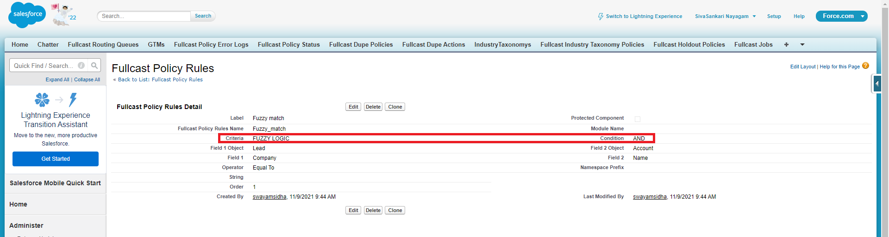The width and height of the screenshot is (889, 237).
Task: Toggle the Protected Component checkbox
Action: (637, 119)
